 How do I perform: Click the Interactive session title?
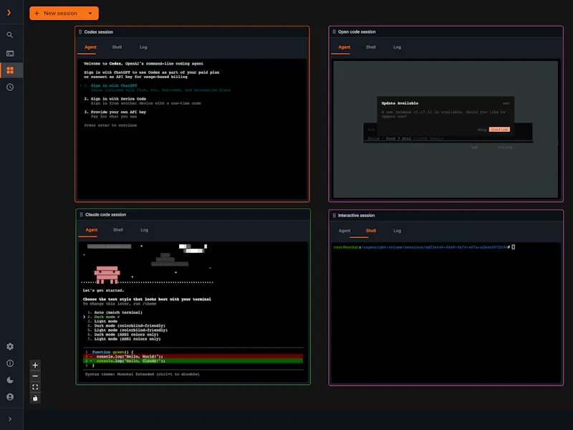[356, 216]
